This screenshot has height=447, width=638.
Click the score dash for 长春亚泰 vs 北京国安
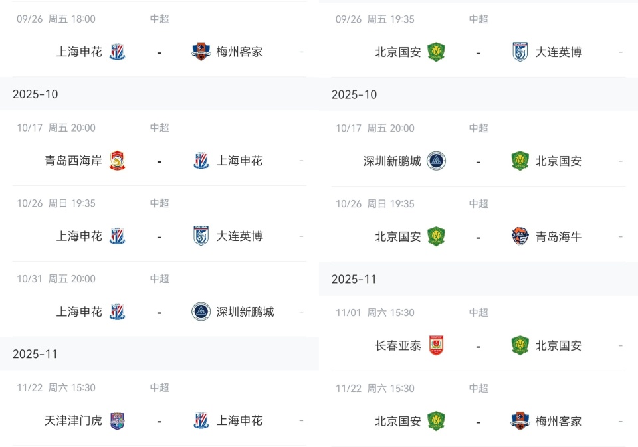(x=478, y=345)
